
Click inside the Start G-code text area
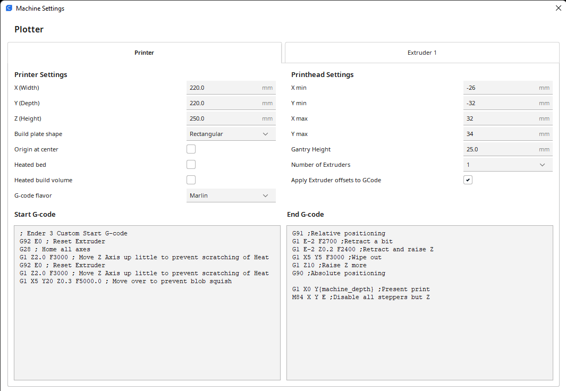click(x=147, y=329)
